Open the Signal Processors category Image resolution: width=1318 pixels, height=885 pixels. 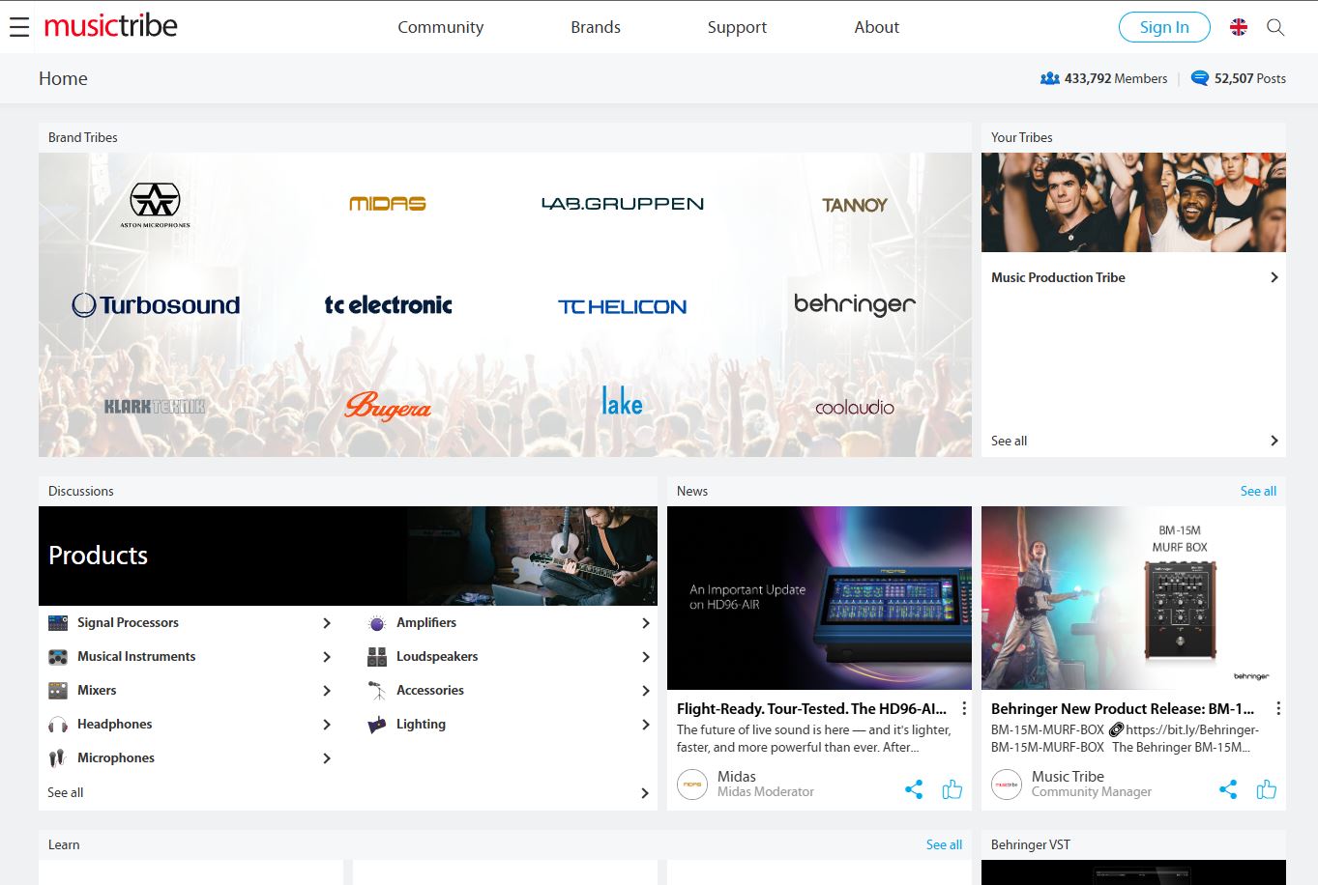tap(128, 622)
